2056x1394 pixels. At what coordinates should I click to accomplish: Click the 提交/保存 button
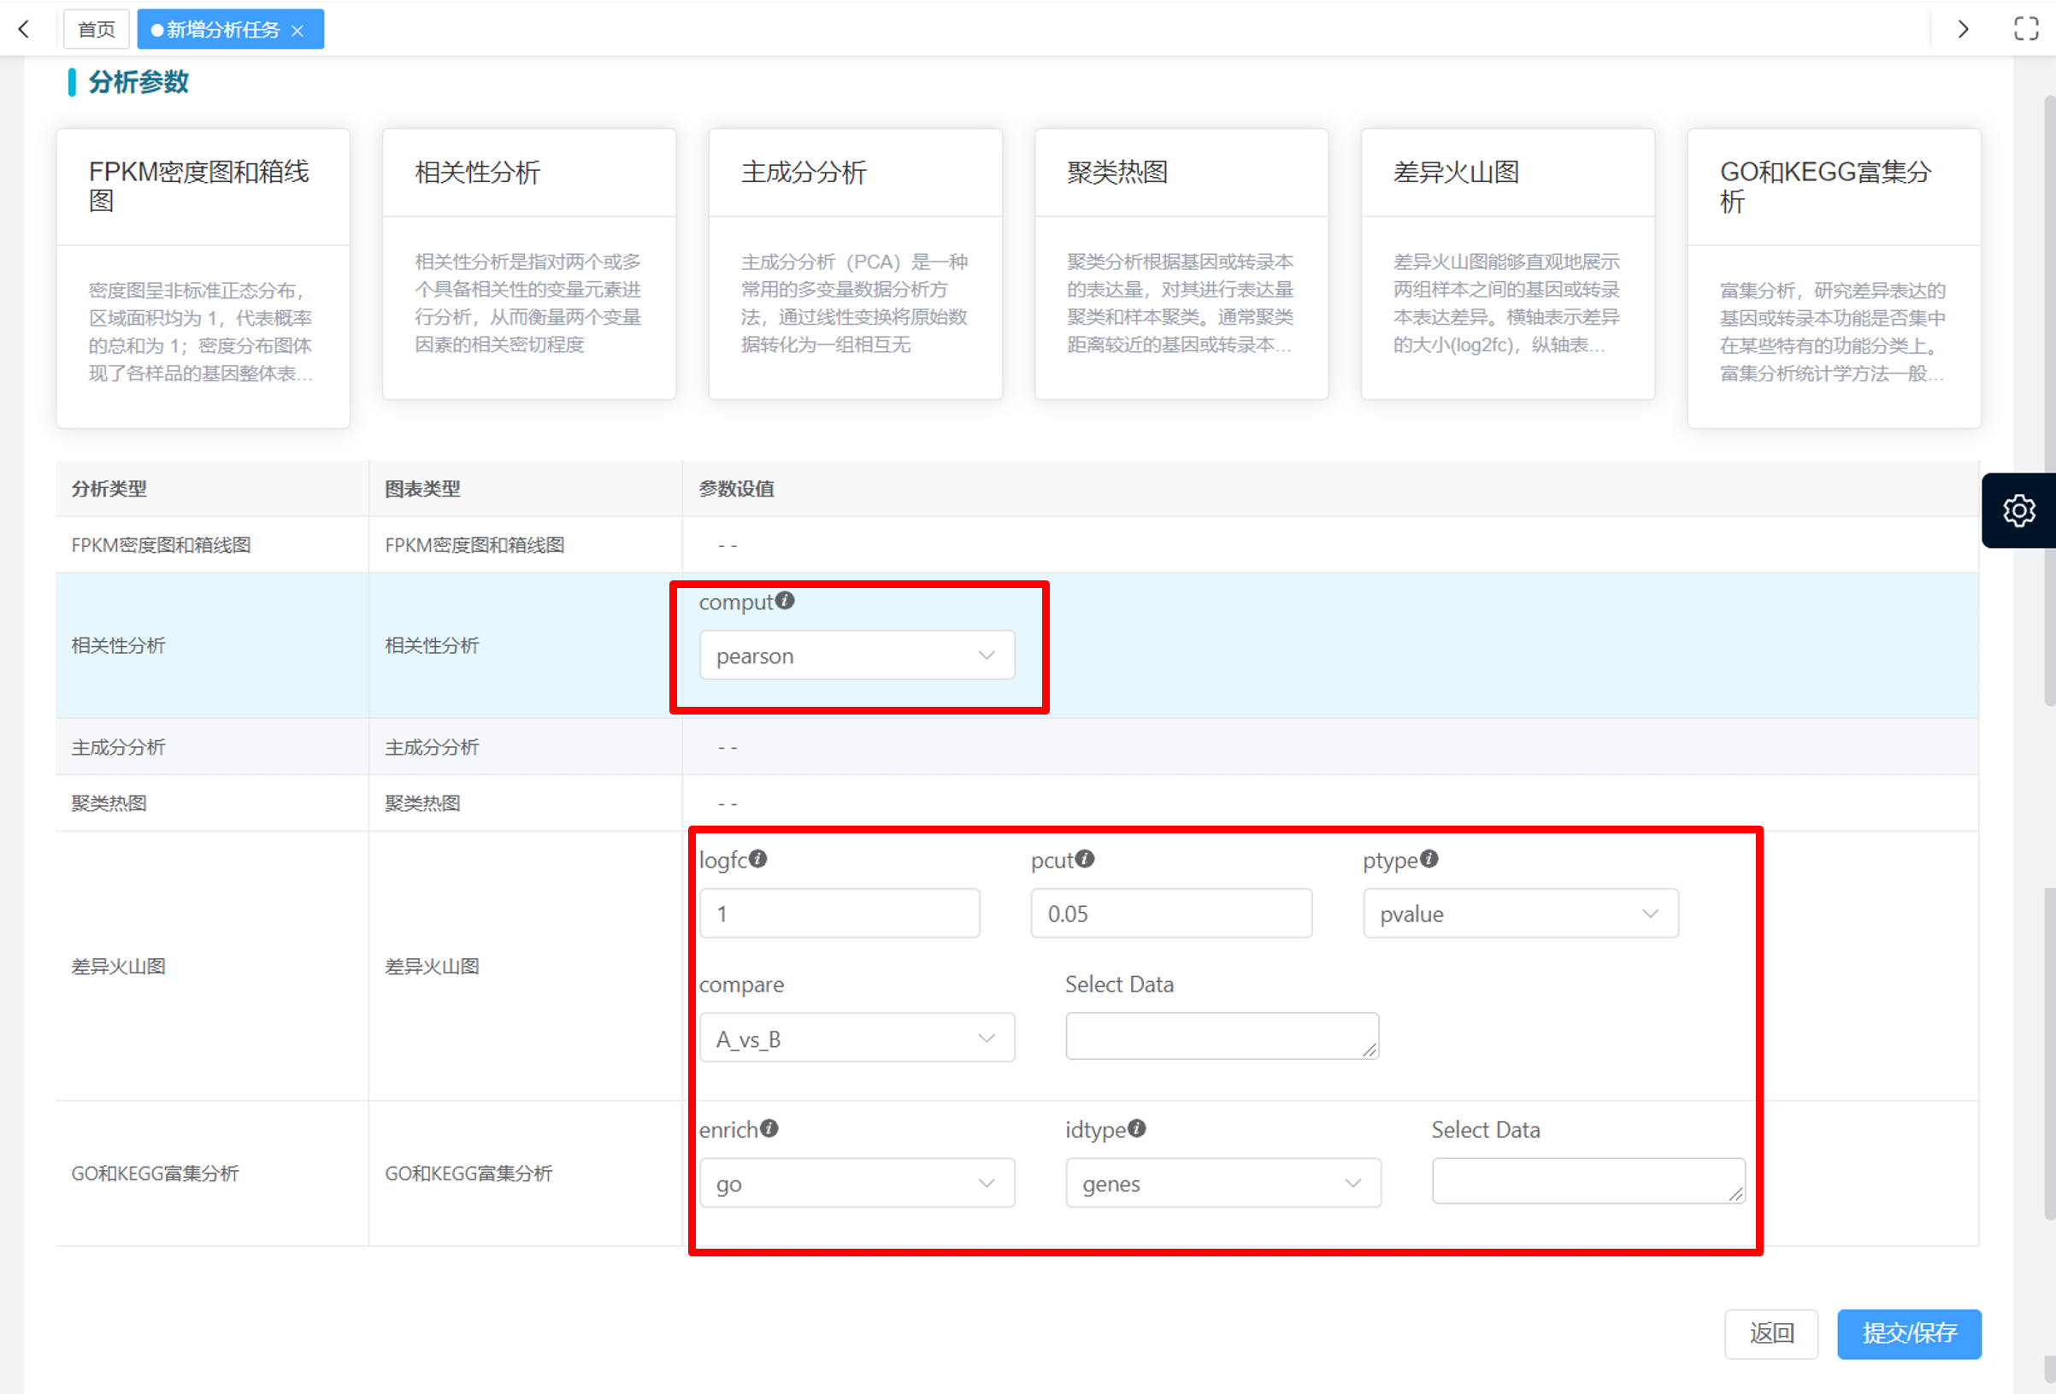1909,1334
